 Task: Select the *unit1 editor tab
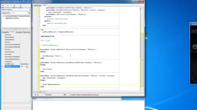[44, 5]
